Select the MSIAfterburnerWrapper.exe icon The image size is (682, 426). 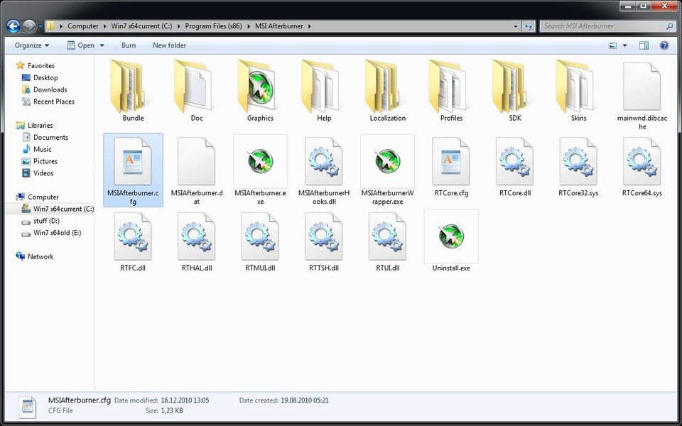tap(387, 161)
